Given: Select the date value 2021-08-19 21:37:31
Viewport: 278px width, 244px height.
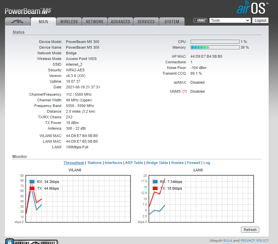Looking at the screenshot, I should click(x=83, y=87).
